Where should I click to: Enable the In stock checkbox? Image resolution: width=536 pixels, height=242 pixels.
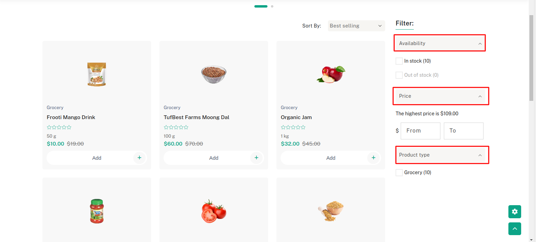[399, 61]
